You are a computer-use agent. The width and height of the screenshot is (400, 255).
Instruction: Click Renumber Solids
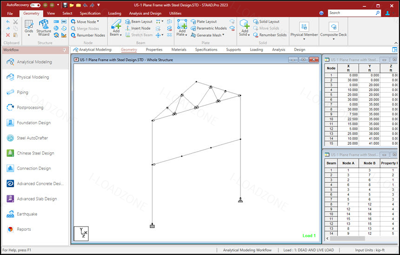pyautogui.click(x=270, y=35)
